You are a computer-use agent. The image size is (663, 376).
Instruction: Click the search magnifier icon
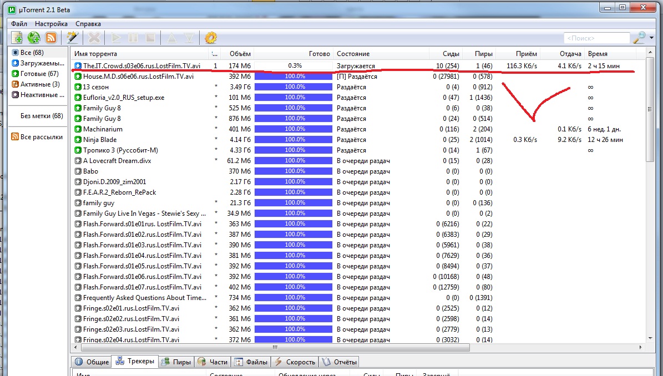click(639, 38)
